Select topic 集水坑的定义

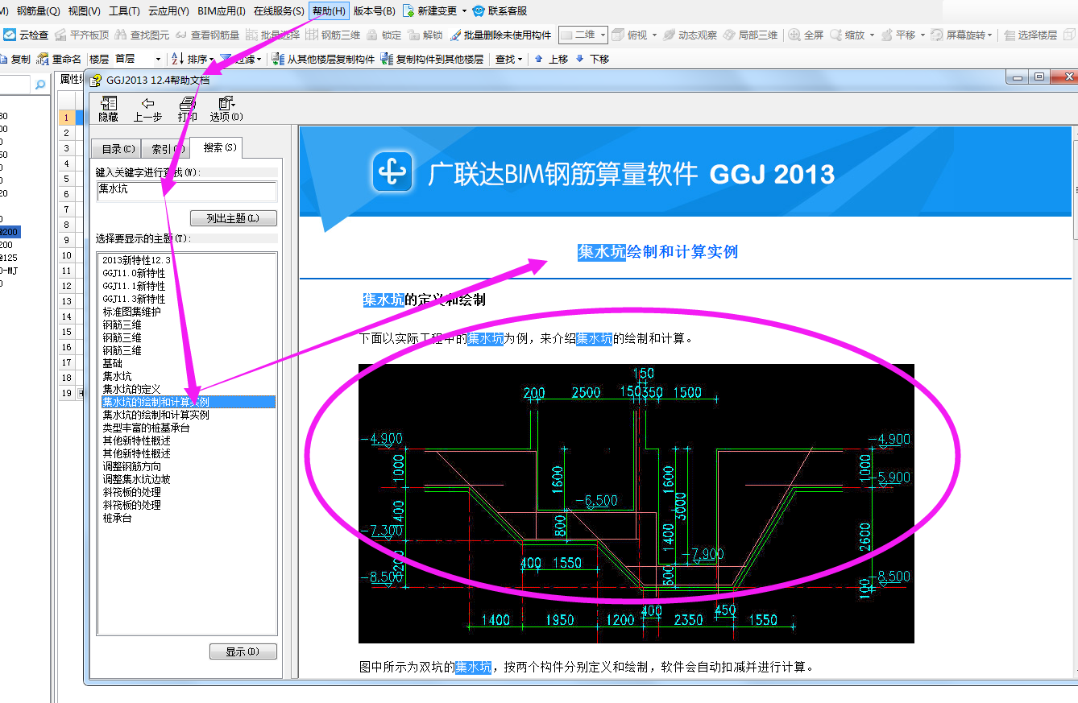pos(131,389)
